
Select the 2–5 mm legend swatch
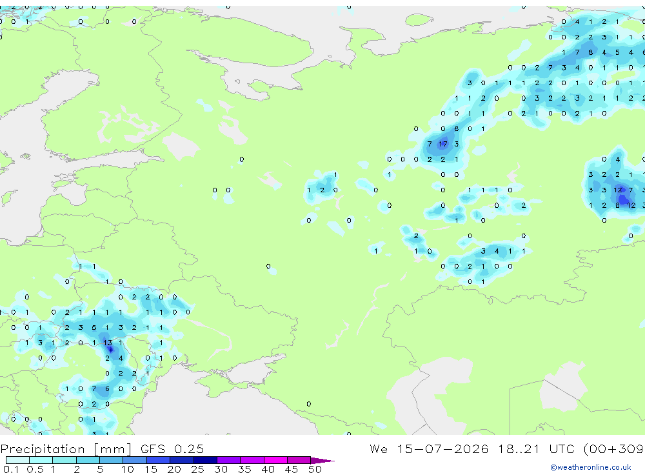tap(88, 460)
